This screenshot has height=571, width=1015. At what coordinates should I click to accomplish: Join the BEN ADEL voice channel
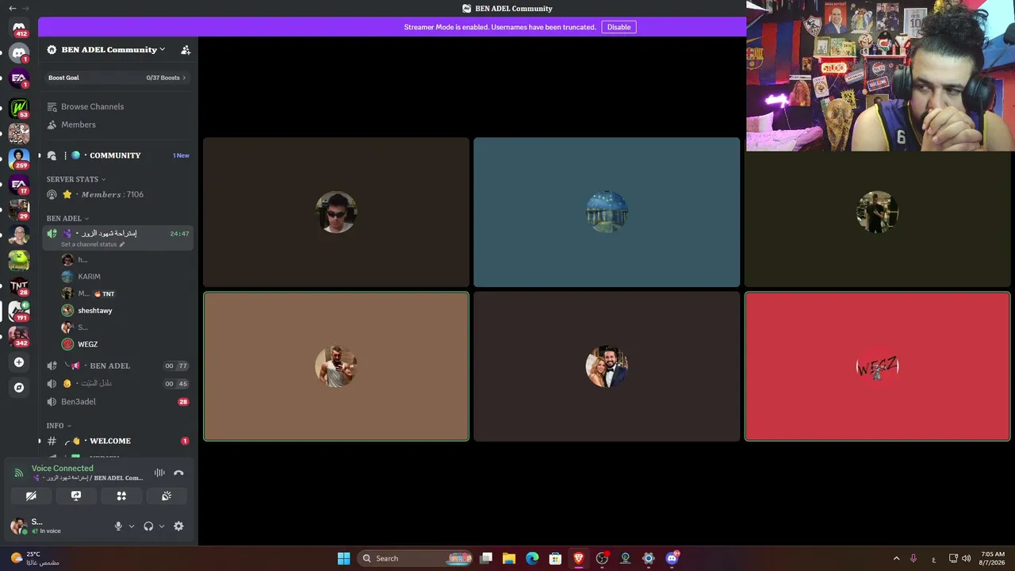click(119, 366)
